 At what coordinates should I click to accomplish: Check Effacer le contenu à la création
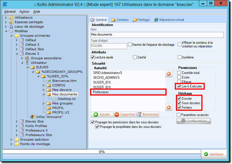click(179, 45)
